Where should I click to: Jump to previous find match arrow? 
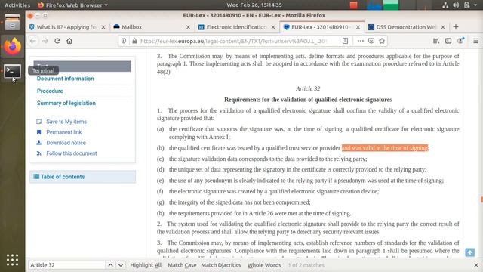[110, 265]
